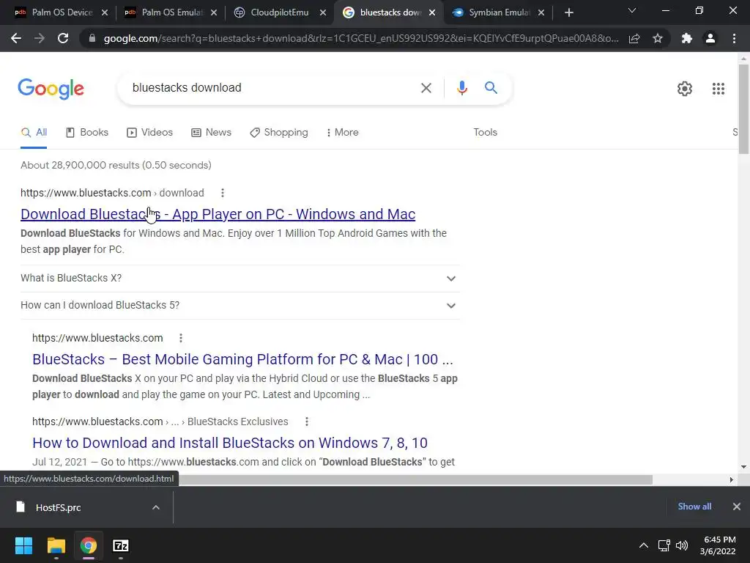Open the HostFS.prc downloaded file
This screenshot has width=750, height=563.
pyautogui.click(x=59, y=507)
